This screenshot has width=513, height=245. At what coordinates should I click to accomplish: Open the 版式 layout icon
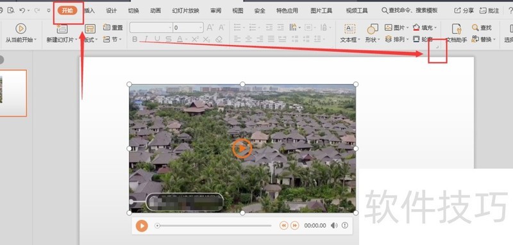(x=90, y=29)
